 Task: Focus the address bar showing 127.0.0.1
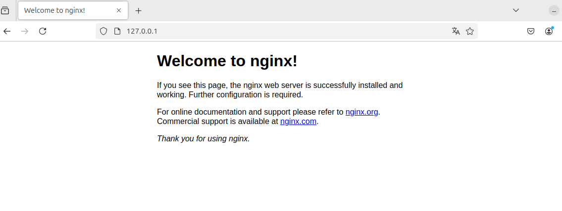pyautogui.click(x=287, y=31)
